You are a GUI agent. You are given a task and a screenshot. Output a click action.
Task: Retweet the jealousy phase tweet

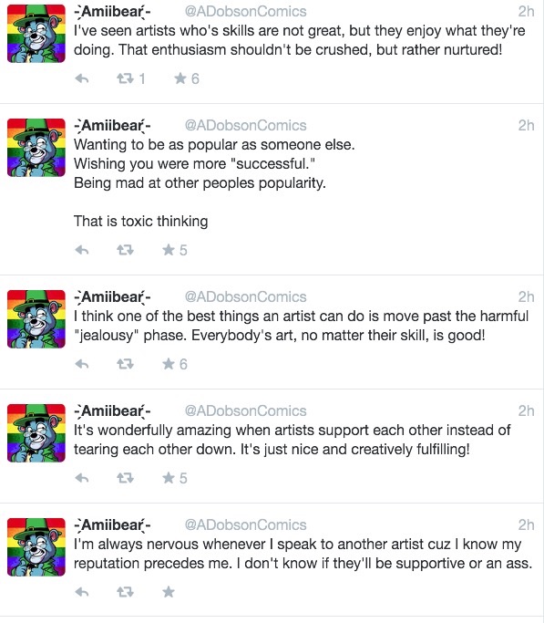pos(125,364)
